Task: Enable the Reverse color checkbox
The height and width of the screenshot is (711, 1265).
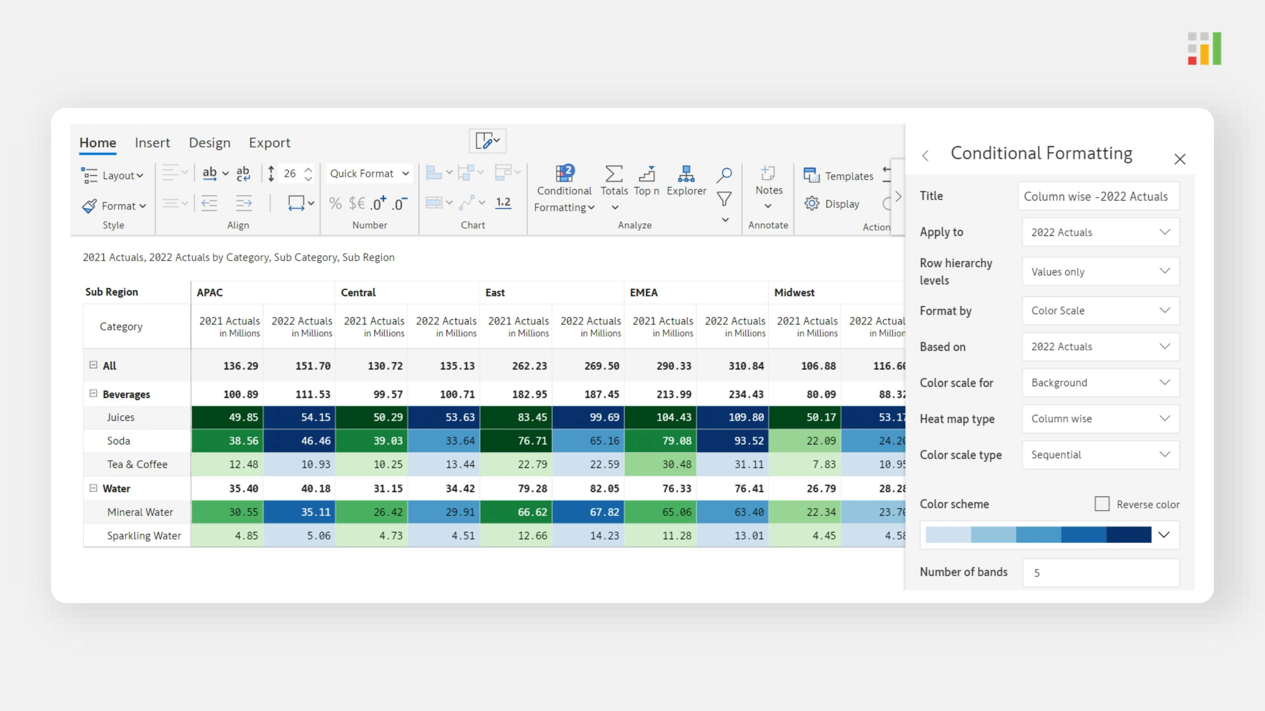Action: coord(1101,504)
